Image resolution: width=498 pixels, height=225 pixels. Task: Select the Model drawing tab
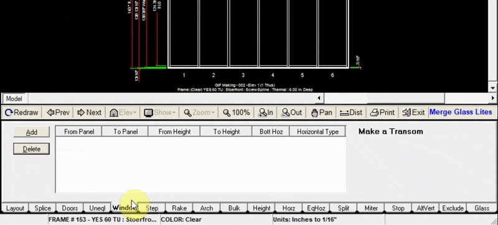(x=14, y=99)
